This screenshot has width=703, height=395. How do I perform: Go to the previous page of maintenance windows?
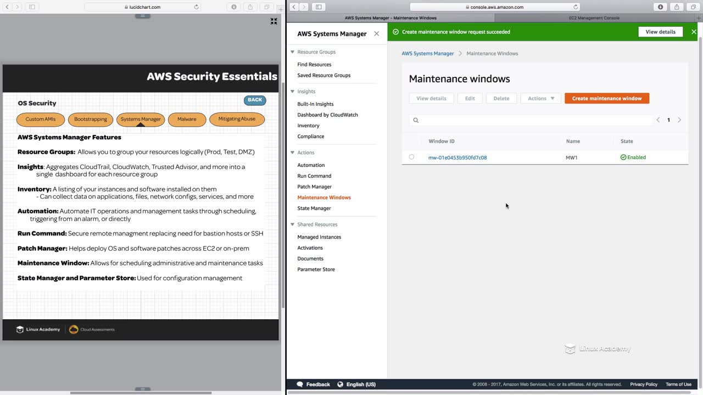658,120
